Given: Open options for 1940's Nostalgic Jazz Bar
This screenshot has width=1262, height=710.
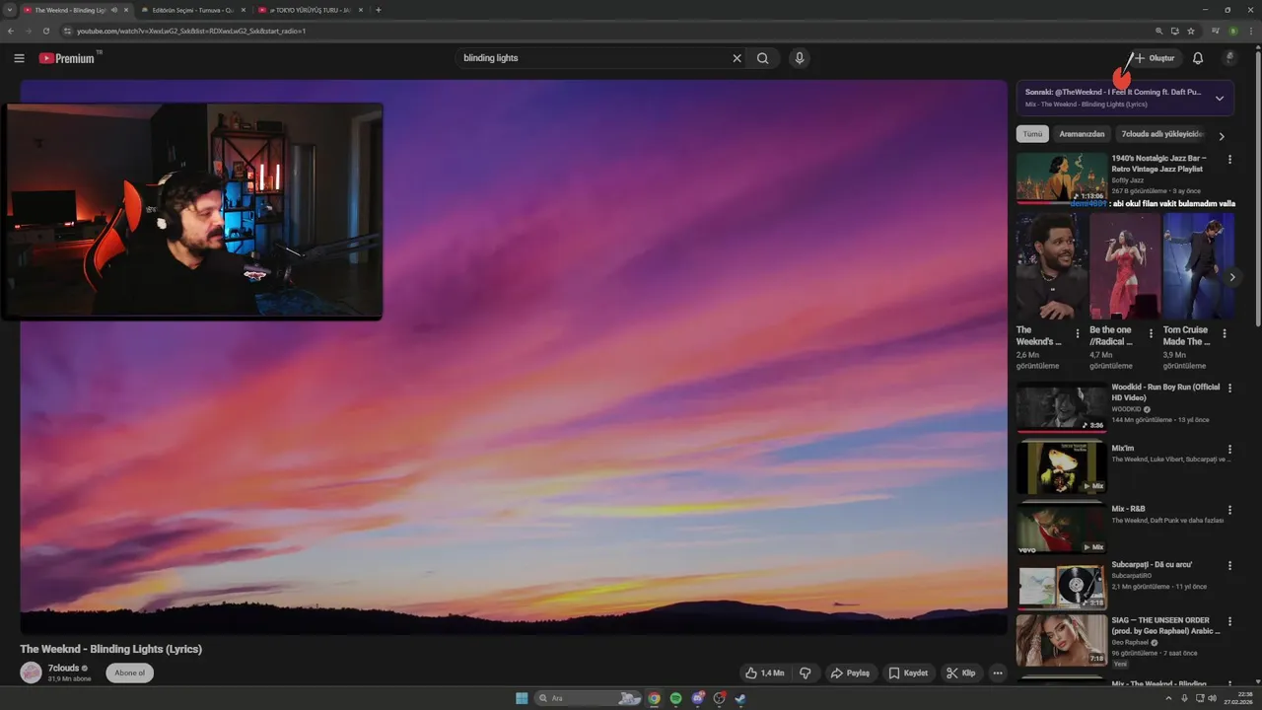Looking at the screenshot, I should [x=1229, y=159].
